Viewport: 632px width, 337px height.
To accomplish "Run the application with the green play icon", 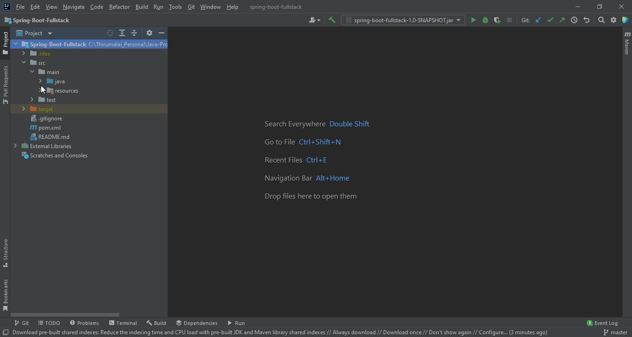I will tap(473, 20).
